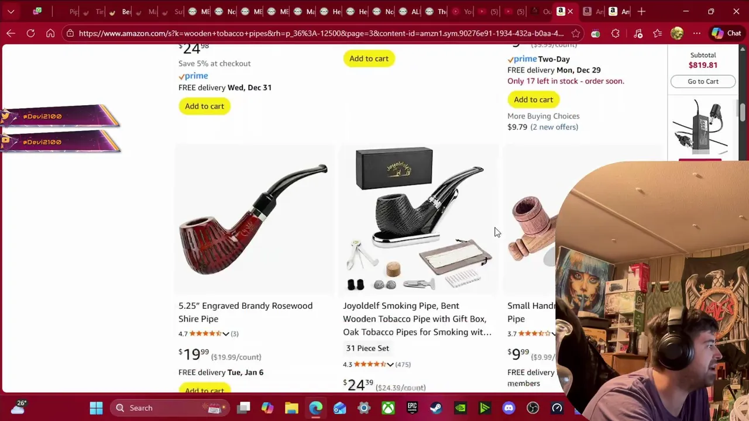Open the Joyoldelf Smoking Pipe product title
Image resolution: width=749 pixels, height=421 pixels.
tap(417, 319)
